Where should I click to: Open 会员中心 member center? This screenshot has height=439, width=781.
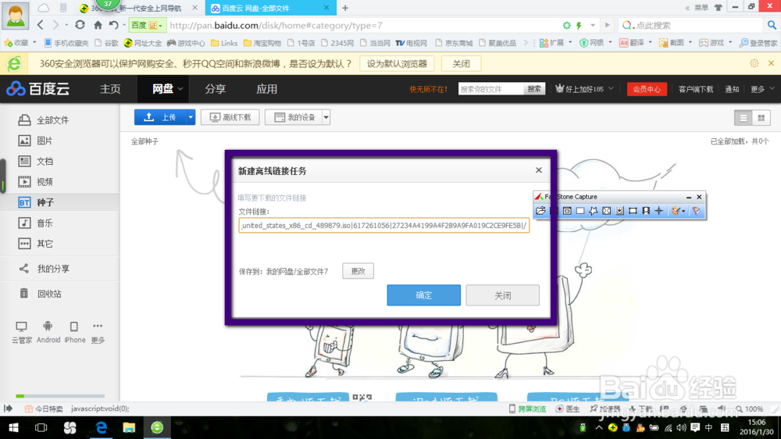point(647,89)
